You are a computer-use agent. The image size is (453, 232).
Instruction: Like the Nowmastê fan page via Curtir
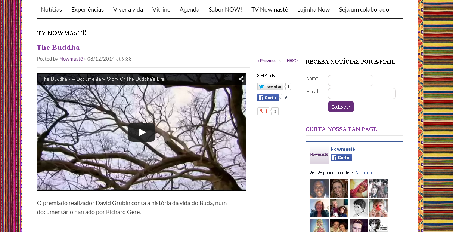click(x=341, y=158)
